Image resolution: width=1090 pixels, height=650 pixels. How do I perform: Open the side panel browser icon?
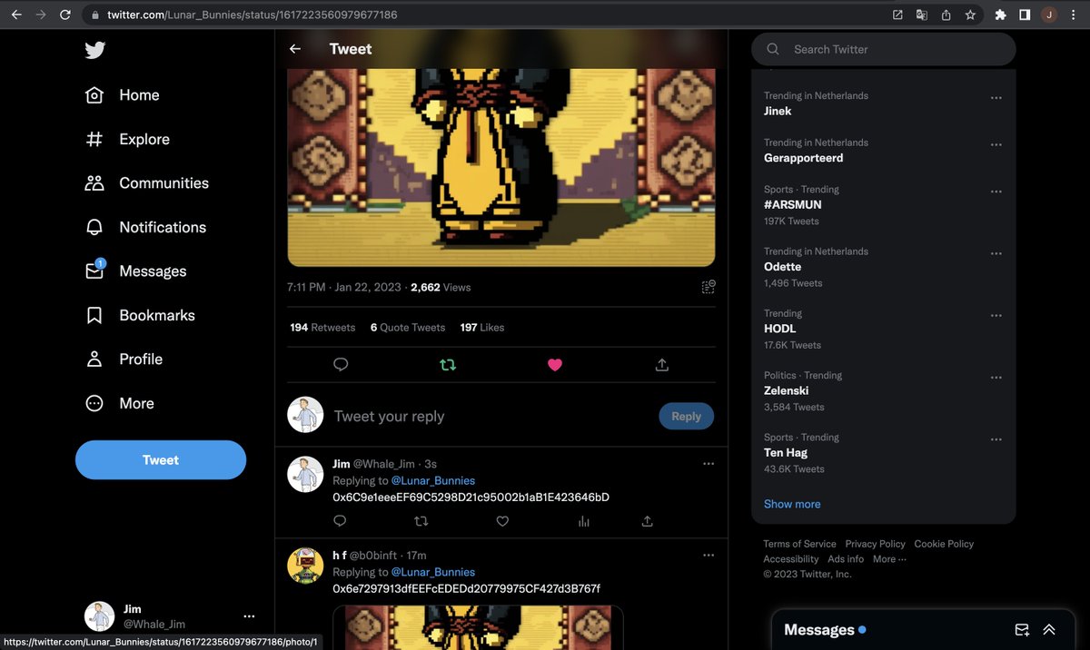[1025, 15]
